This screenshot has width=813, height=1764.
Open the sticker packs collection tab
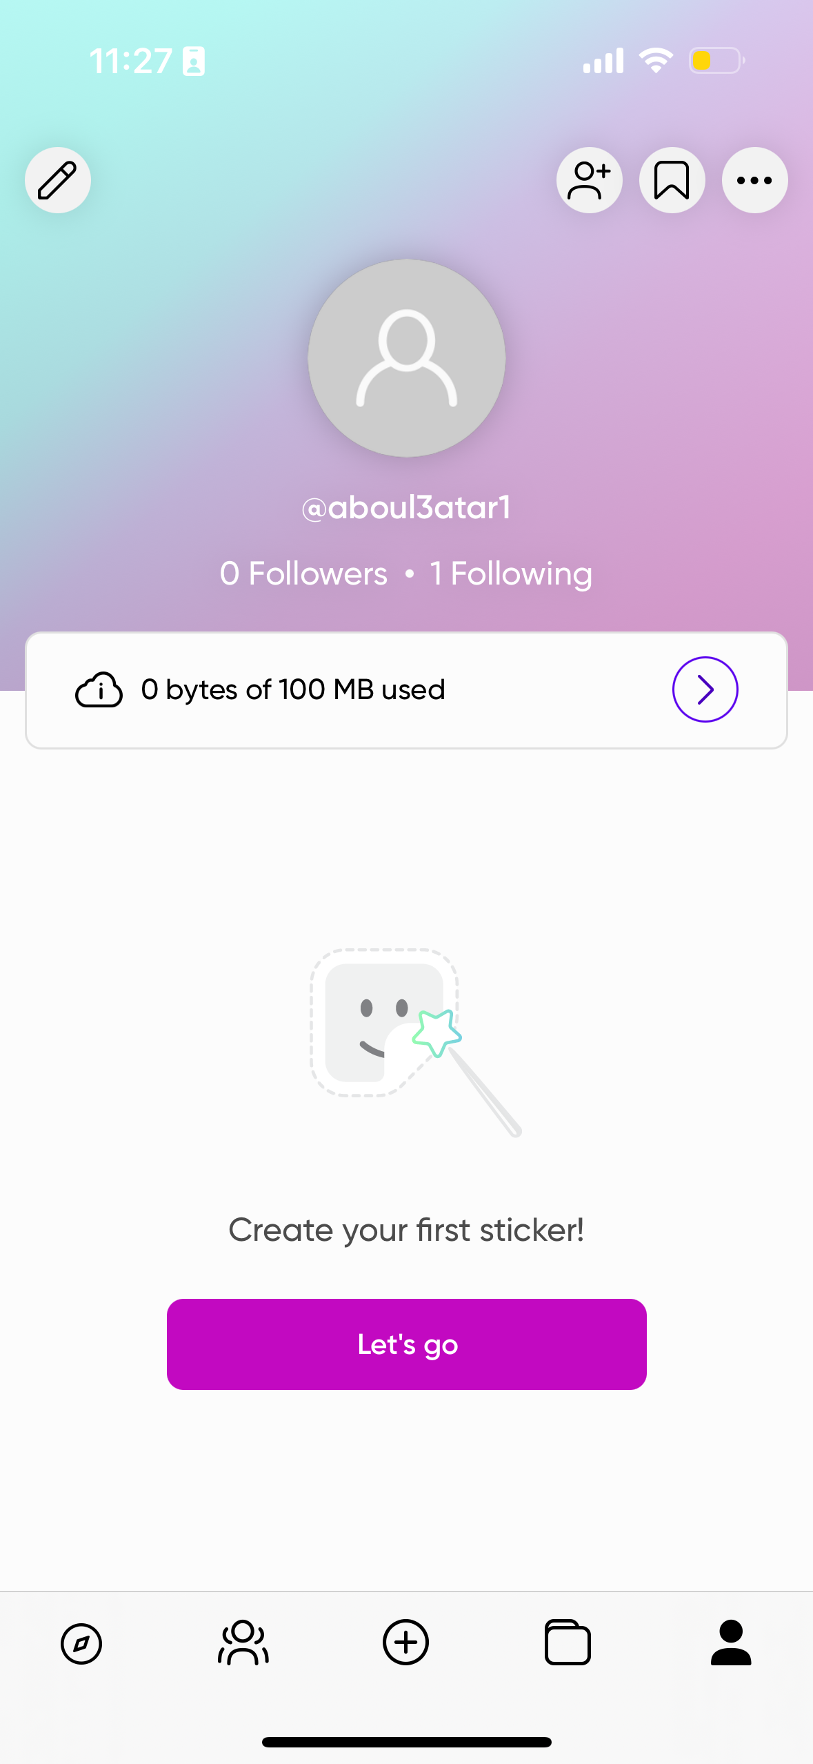[568, 1643]
